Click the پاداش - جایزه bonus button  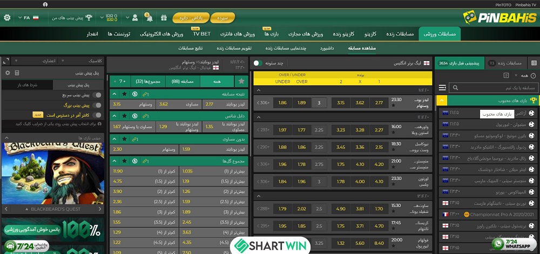coord(191,18)
